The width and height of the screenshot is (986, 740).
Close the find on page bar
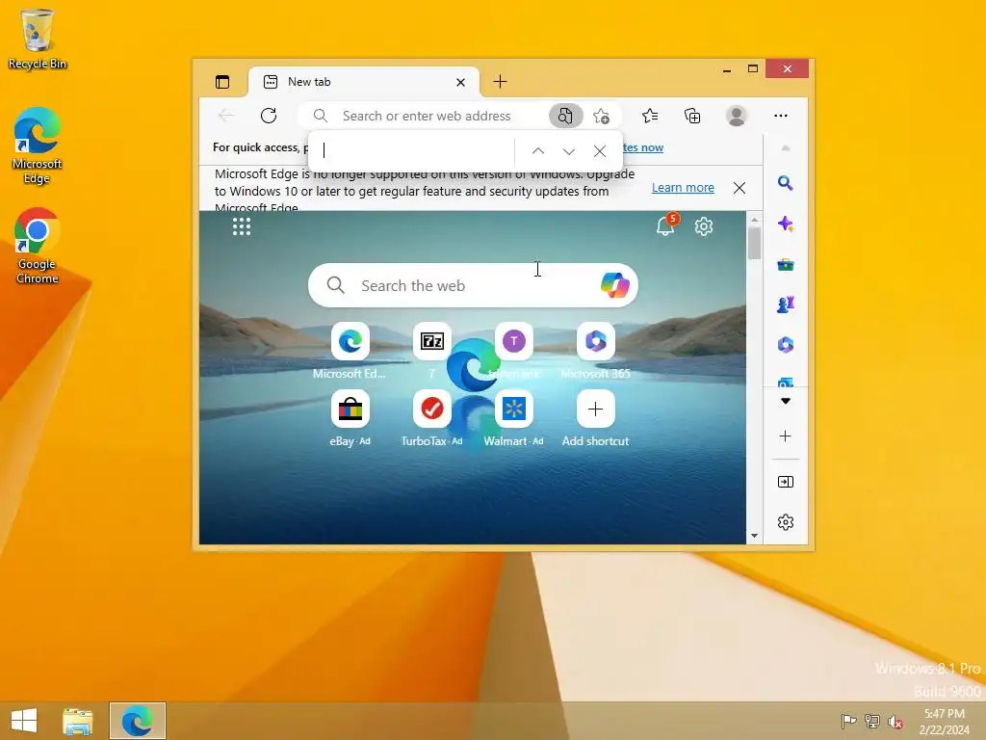[600, 151]
